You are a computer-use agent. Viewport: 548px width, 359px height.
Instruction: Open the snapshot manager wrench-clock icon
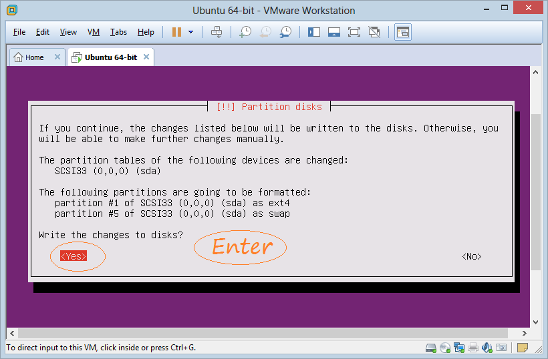coord(285,32)
